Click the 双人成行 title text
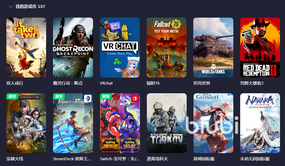285x166 pixels. pos(15,83)
